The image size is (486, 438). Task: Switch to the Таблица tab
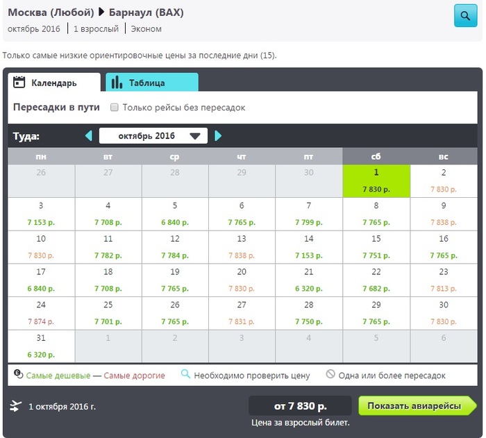click(x=152, y=83)
